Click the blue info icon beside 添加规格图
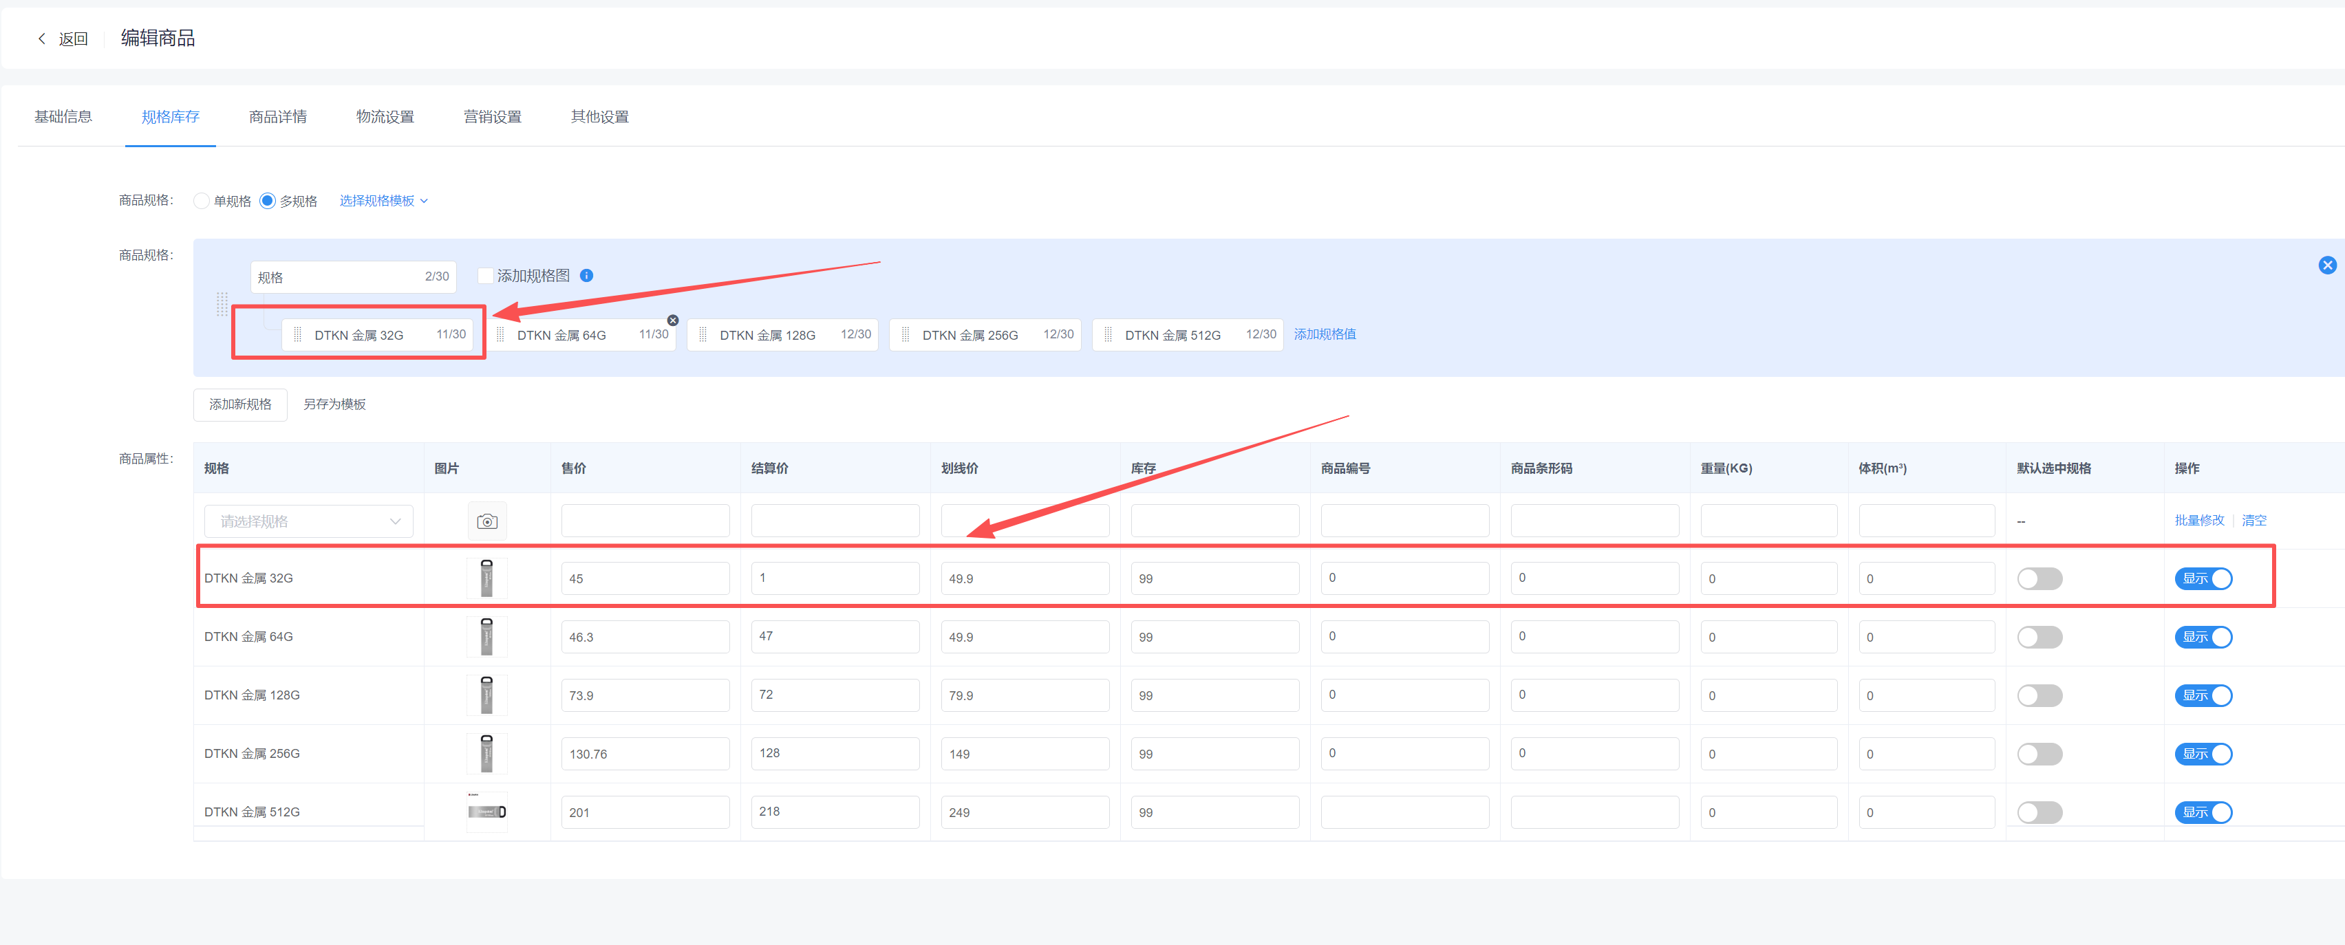Screen dimensions: 2345x945 (586, 276)
